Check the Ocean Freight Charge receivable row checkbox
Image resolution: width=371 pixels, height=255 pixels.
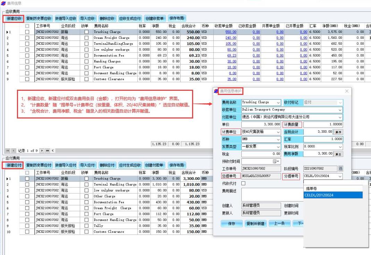click(27, 38)
